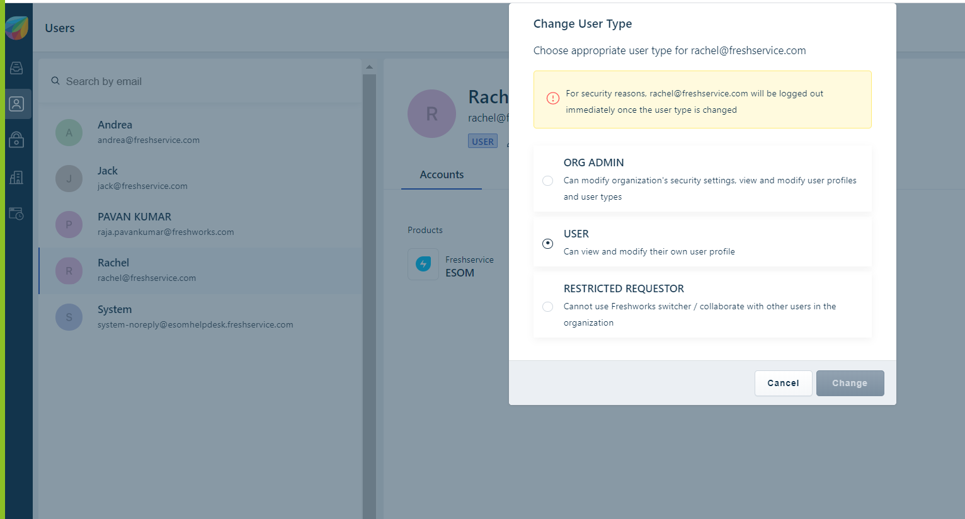Click system-noreply@esomhelpdesk.freshservice.com email
Image resolution: width=965 pixels, height=519 pixels.
195,324
